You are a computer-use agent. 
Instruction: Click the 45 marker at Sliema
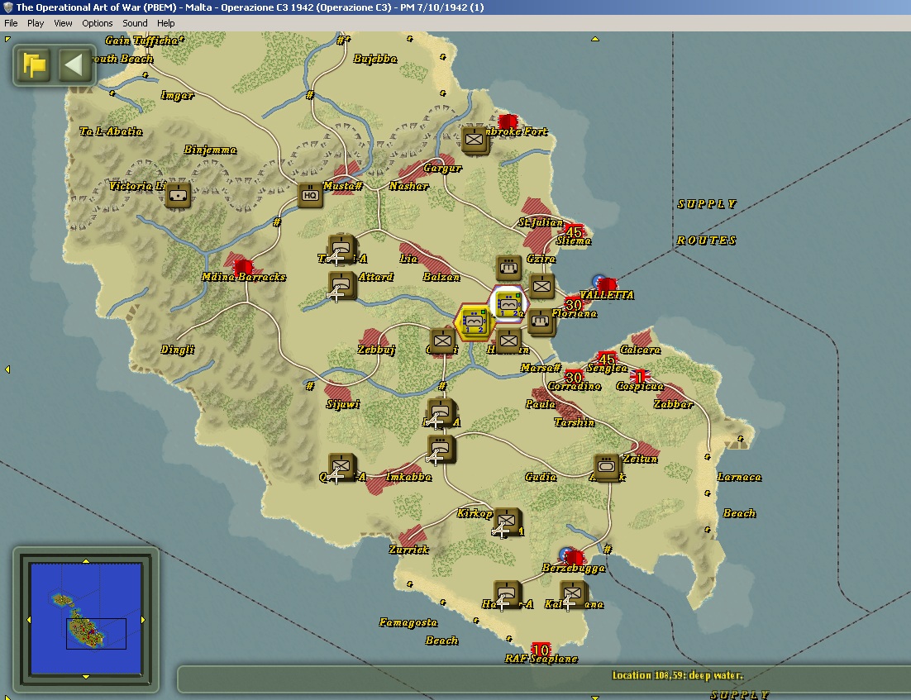(x=574, y=232)
